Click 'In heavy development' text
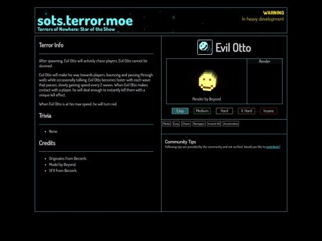Image resolution: width=322 pixels, height=241 pixels. [x=262, y=19]
